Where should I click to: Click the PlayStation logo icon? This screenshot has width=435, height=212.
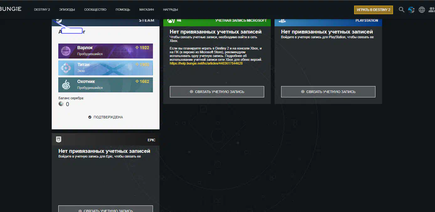point(282,21)
